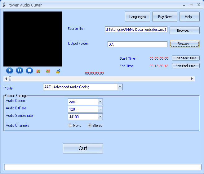Click the set end marker icon
The width and height of the screenshot is (204, 174).
click(48, 71)
